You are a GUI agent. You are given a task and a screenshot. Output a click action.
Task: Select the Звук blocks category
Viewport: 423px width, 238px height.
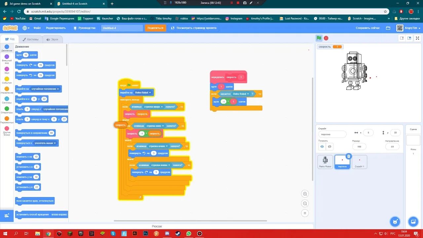pyautogui.click(x=7, y=70)
